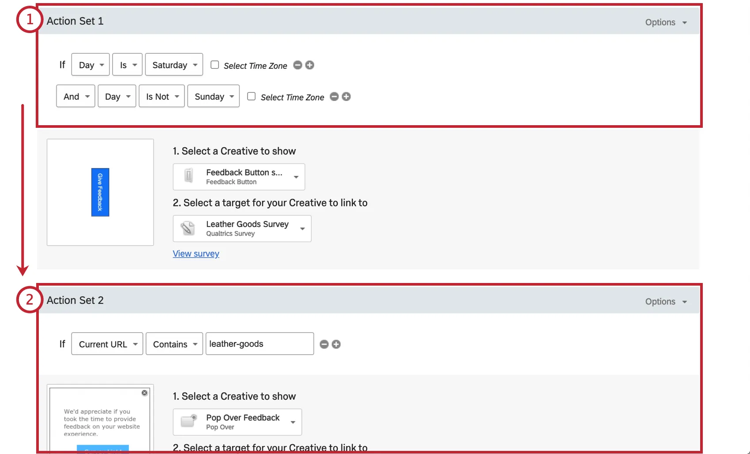The image size is (750, 454).
Task: Open the second row Day dropdown
Action: click(117, 97)
